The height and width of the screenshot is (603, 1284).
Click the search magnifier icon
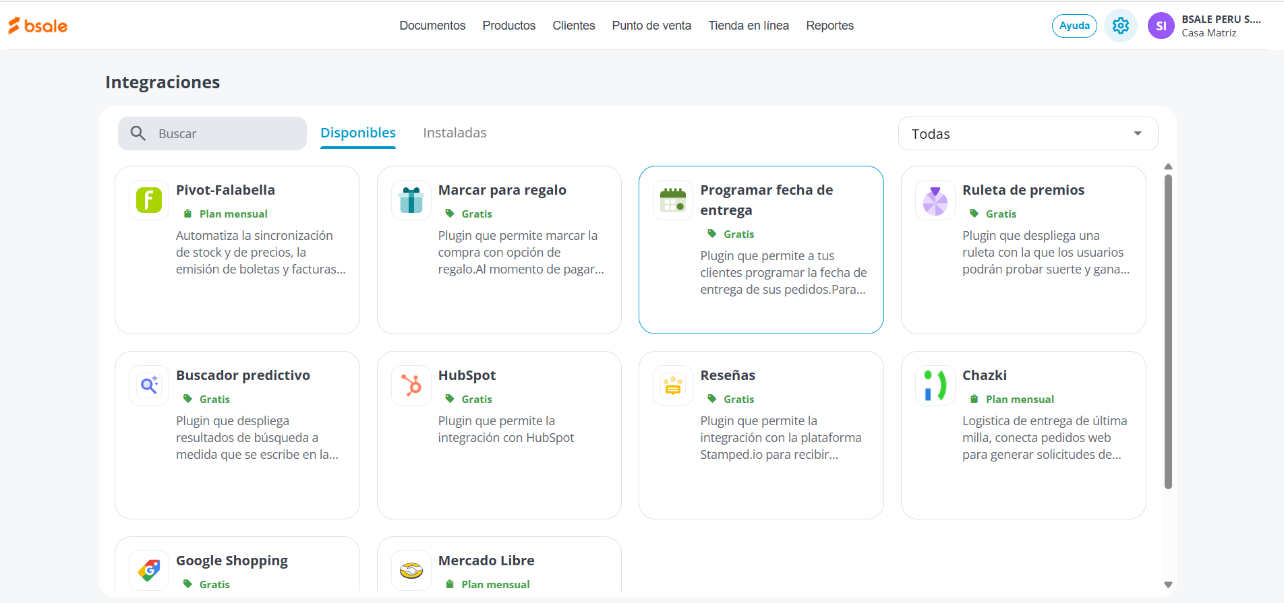pos(138,133)
